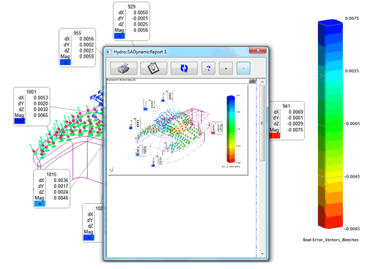Click the Mag value 0.0065 in callout 1001
The width and height of the screenshot is (375, 269).
click(41, 115)
